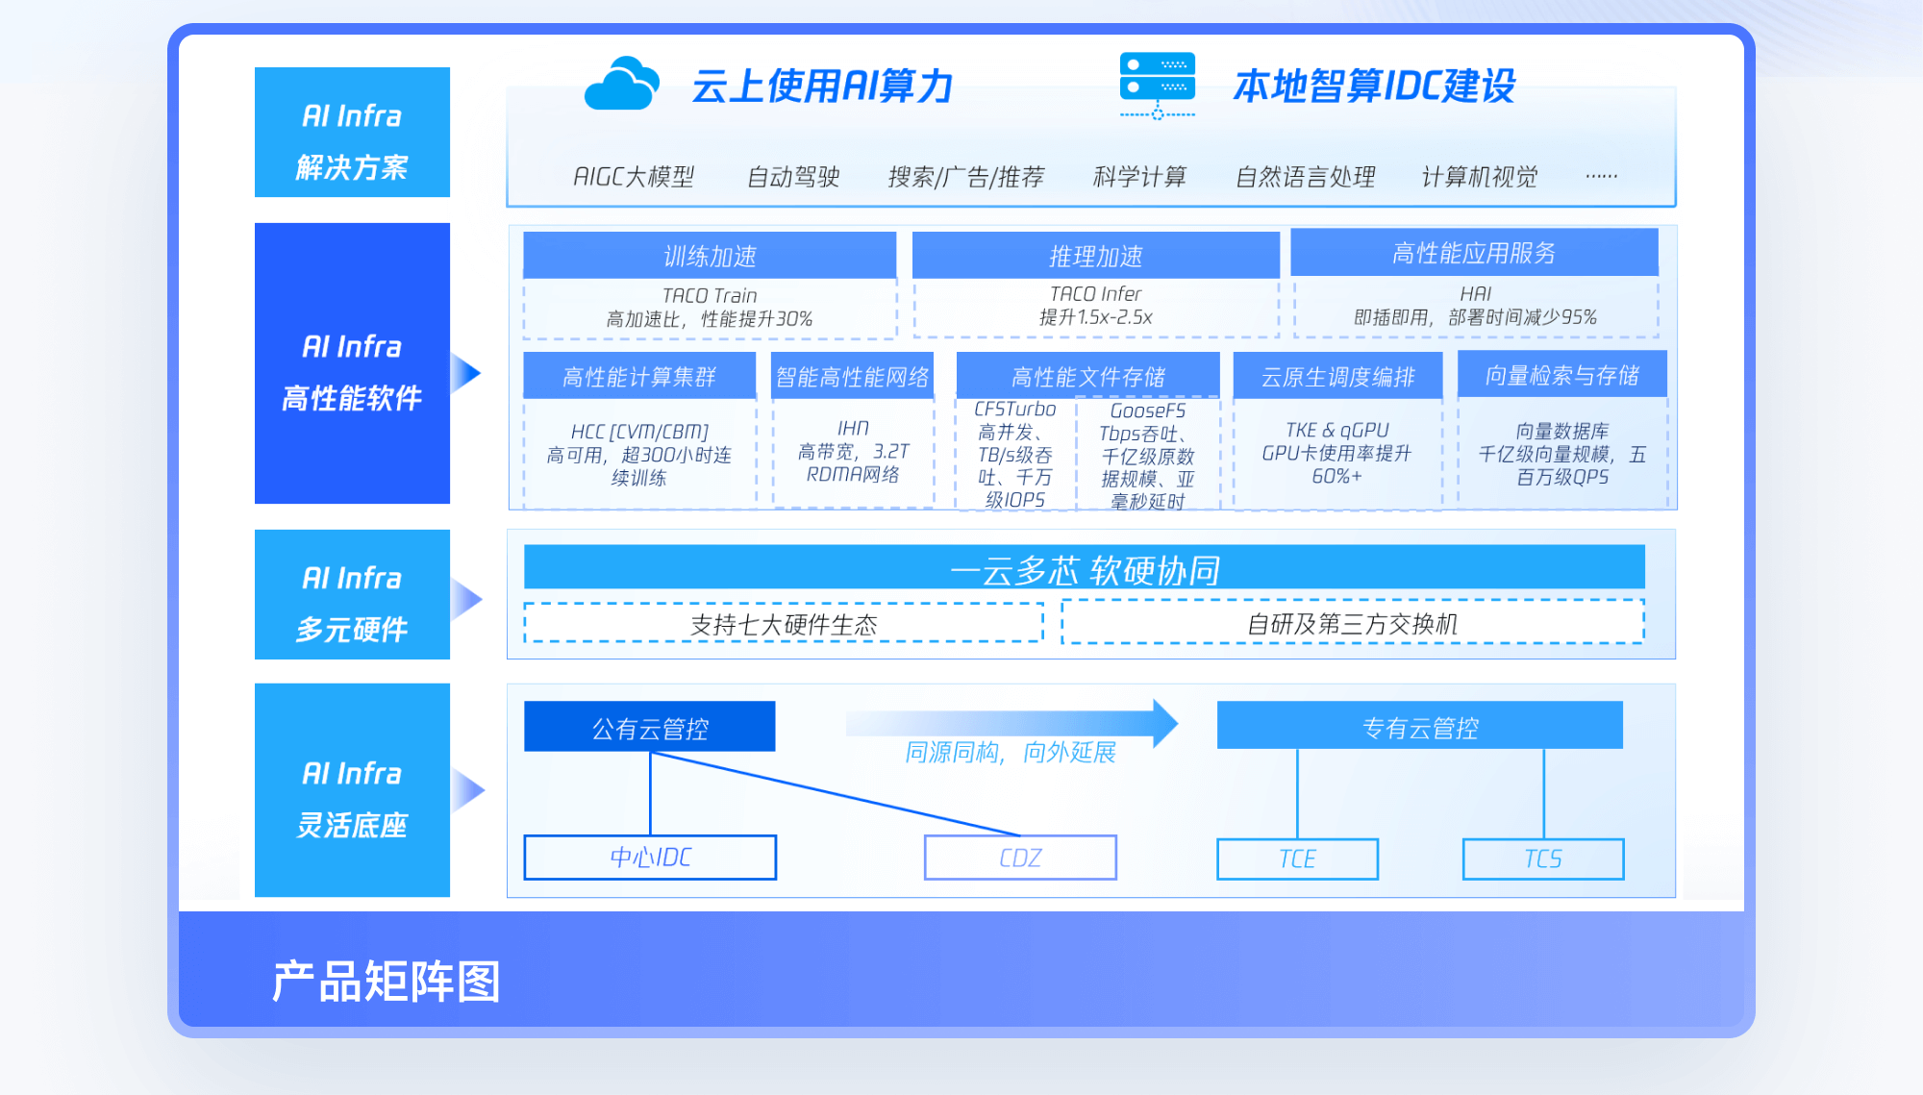Screen dimensions: 1923x1095
Task: Click the 自研及第三方交换机 box
Action: pyautogui.click(x=1353, y=623)
